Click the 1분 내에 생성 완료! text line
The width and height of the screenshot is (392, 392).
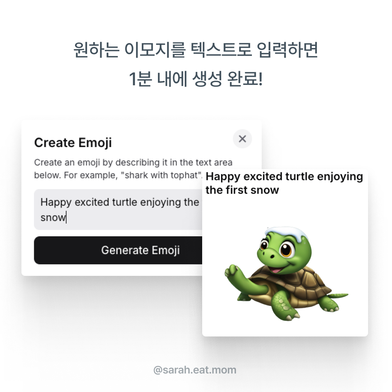tap(196, 79)
